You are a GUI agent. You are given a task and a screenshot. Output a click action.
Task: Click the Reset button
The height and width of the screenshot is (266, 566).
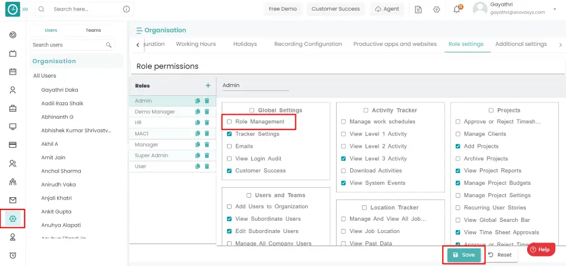[x=500, y=255]
